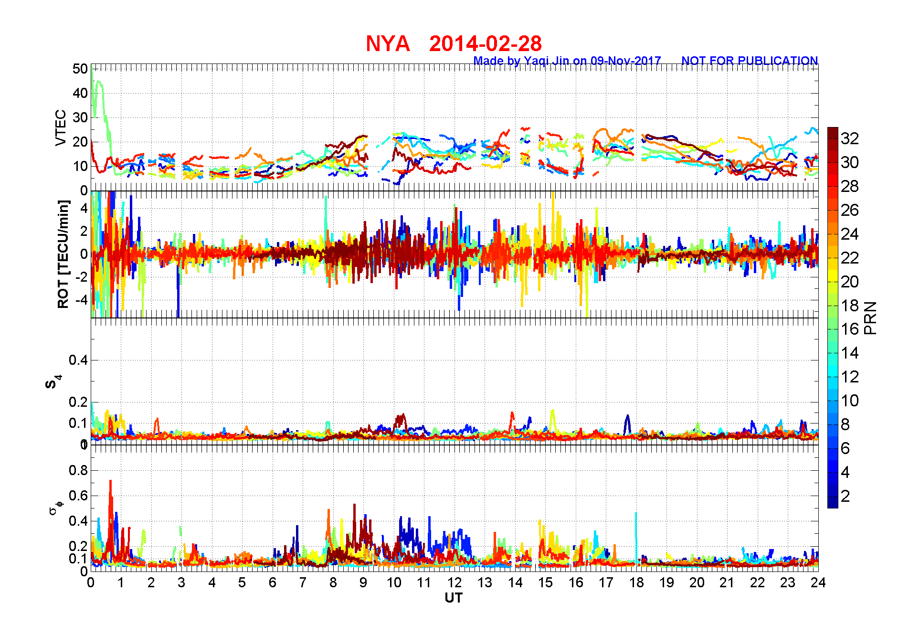This screenshot has height=635, width=909.
Task: Click the "PRN" colorbar label
Action: pos(871,318)
